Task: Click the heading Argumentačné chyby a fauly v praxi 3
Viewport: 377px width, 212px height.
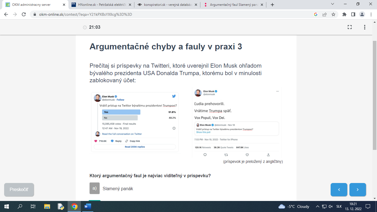Action: pyautogui.click(x=166, y=47)
